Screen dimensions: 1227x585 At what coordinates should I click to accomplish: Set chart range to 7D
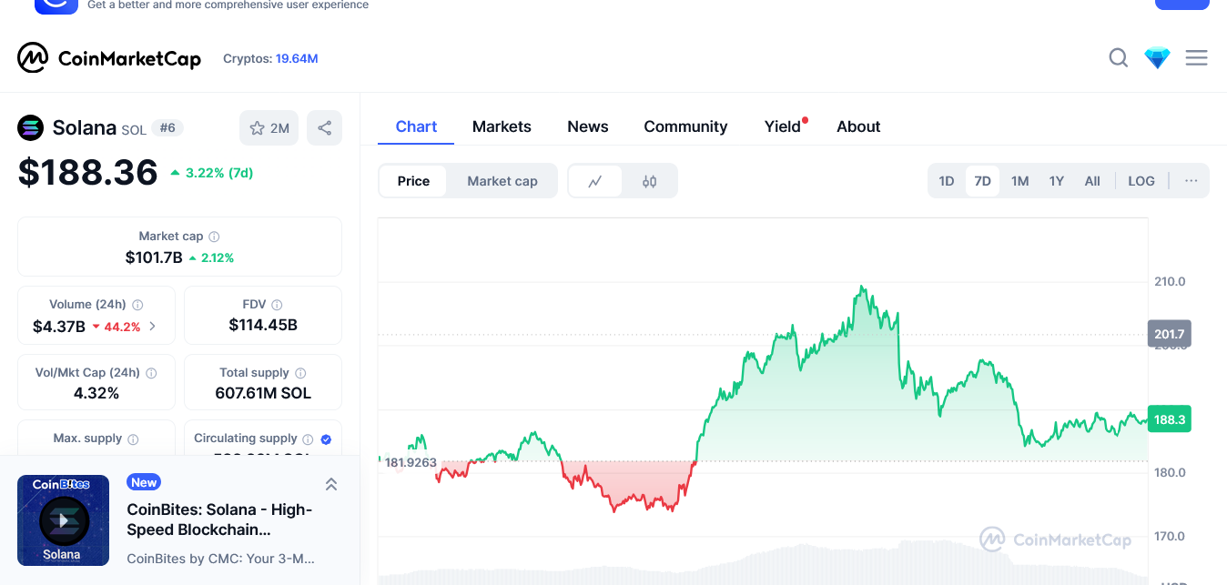982,181
